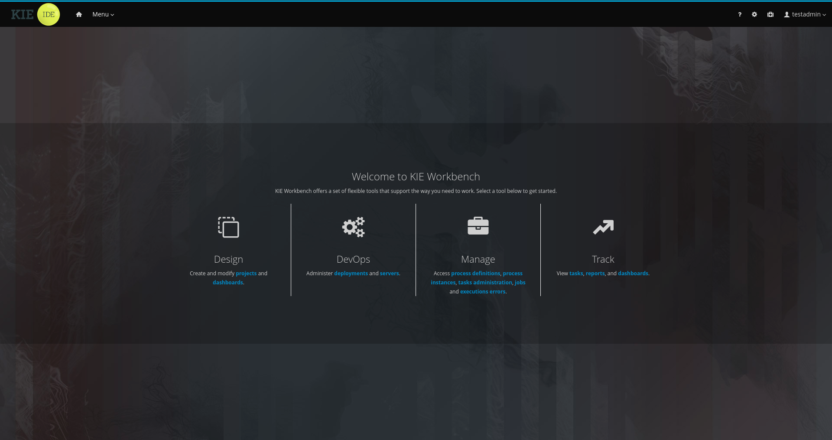832x440 pixels.
Task: Open the dashboards link under Track
Action: [x=633, y=274]
